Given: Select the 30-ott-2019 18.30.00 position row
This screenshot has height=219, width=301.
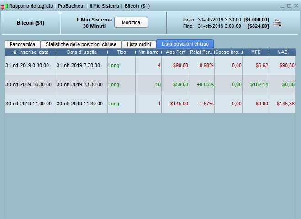Looking at the screenshot, I should click(x=150, y=84).
